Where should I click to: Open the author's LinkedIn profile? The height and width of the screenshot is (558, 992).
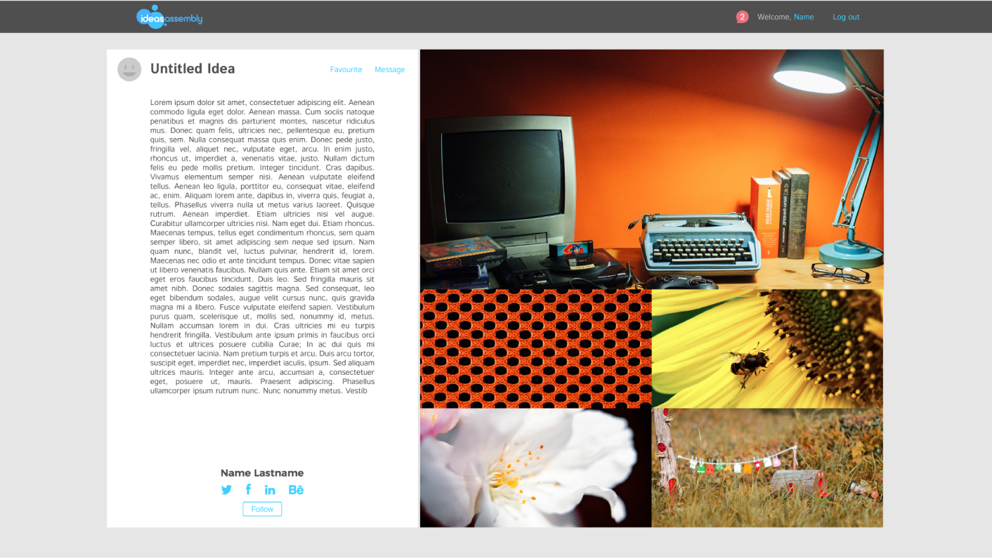[270, 490]
